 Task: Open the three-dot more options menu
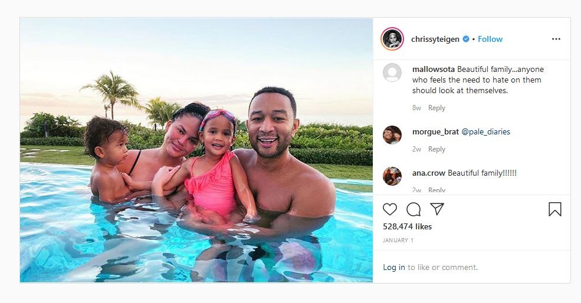coord(556,39)
